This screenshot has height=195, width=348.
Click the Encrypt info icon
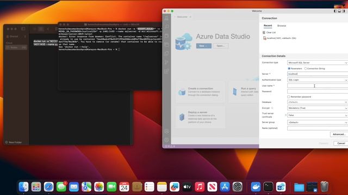pyautogui.click(x=272, y=108)
